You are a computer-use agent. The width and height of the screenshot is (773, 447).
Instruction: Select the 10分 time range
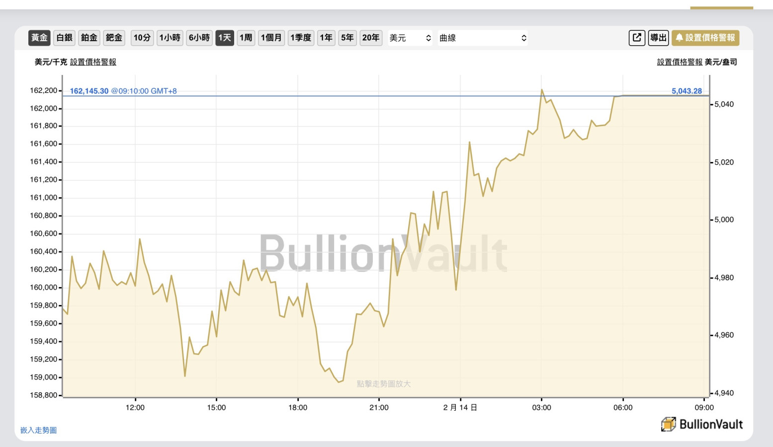click(x=142, y=38)
